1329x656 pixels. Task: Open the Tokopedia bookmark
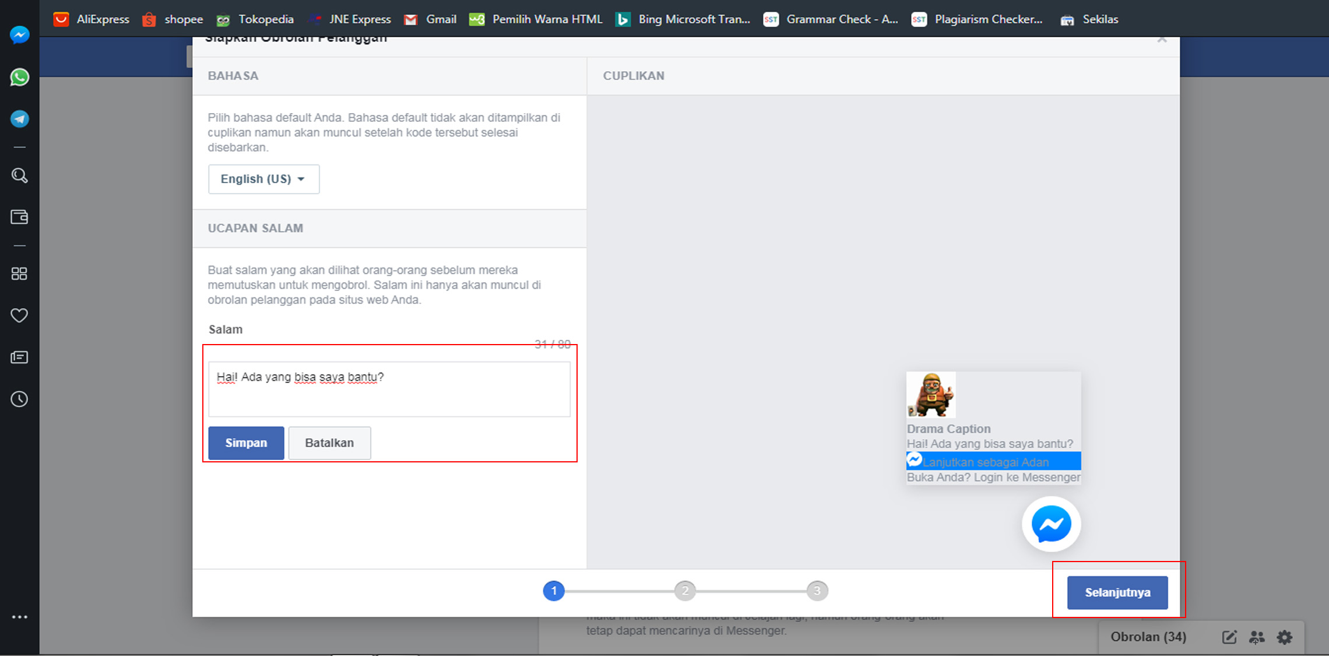pos(255,19)
